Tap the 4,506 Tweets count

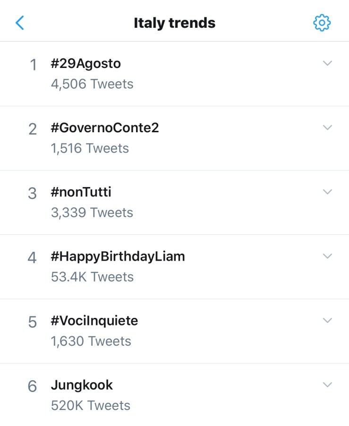click(92, 84)
